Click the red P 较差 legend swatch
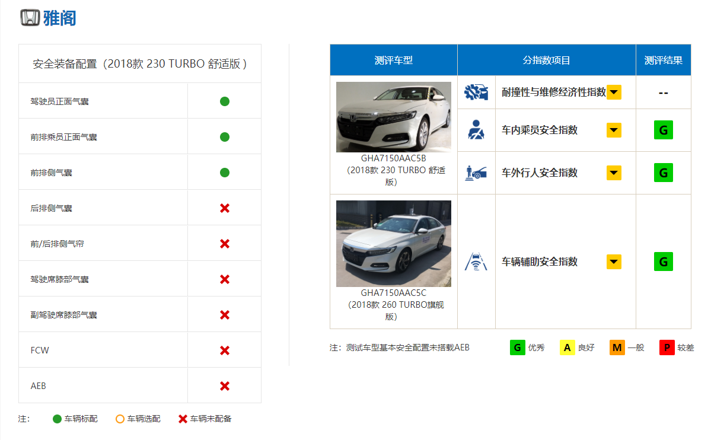The height and width of the screenshot is (440, 711). coord(667,347)
